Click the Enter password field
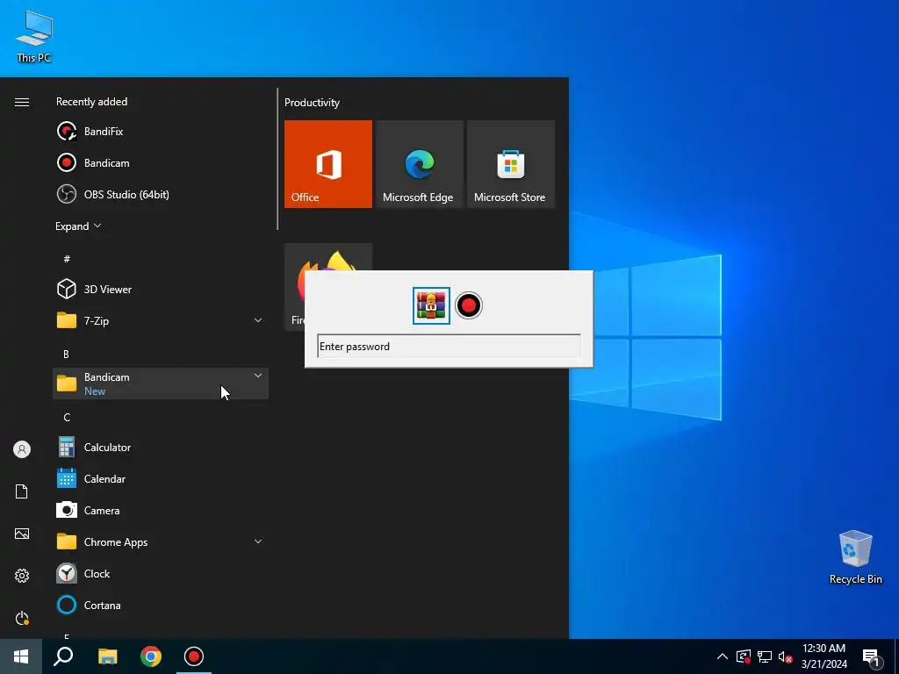The image size is (899, 674). pyautogui.click(x=449, y=346)
